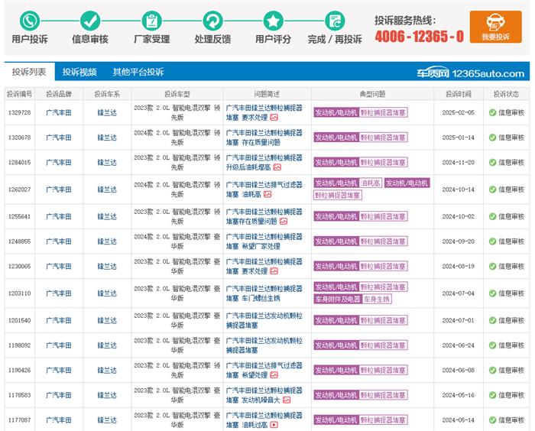Click the 完成/再投诉 document step icon
This screenshot has height=431, width=535.
pyautogui.click(x=335, y=21)
